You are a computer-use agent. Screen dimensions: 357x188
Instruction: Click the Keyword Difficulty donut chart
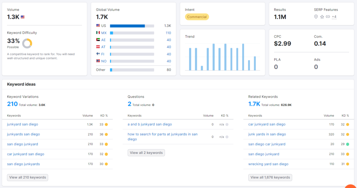tap(27, 43)
